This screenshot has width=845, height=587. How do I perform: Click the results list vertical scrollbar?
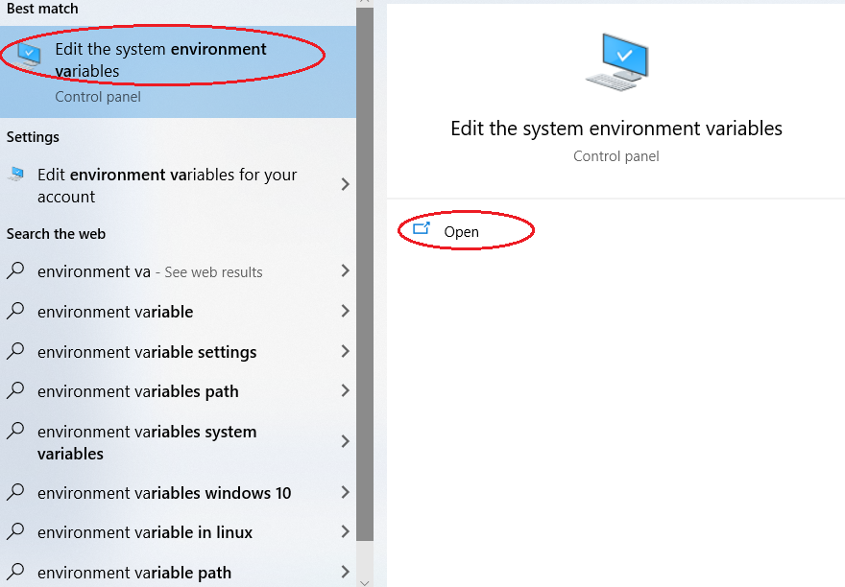click(x=365, y=274)
